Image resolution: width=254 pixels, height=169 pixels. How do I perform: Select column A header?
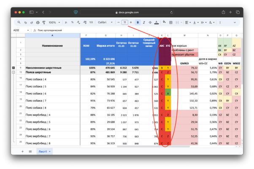click(x=52, y=35)
